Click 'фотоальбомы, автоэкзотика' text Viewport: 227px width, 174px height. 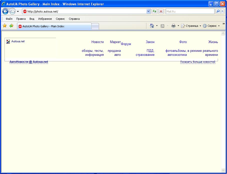tap(176, 53)
